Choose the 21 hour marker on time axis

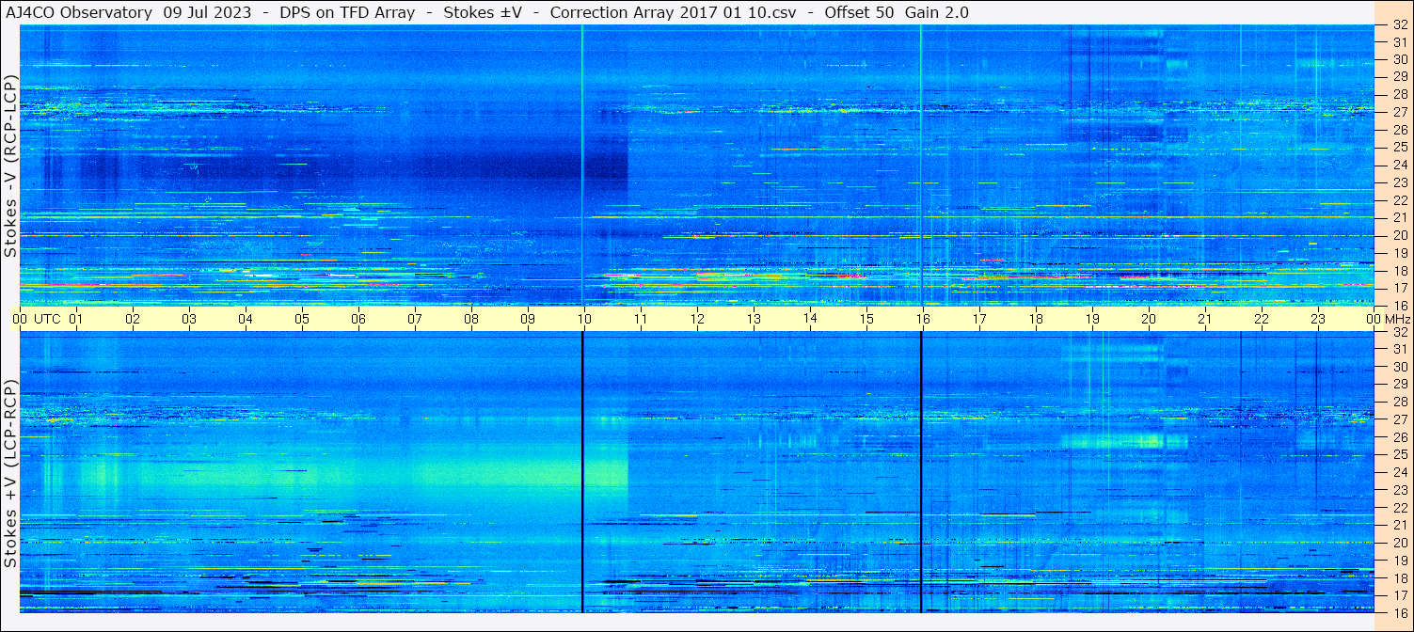(x=1205, y=319)
